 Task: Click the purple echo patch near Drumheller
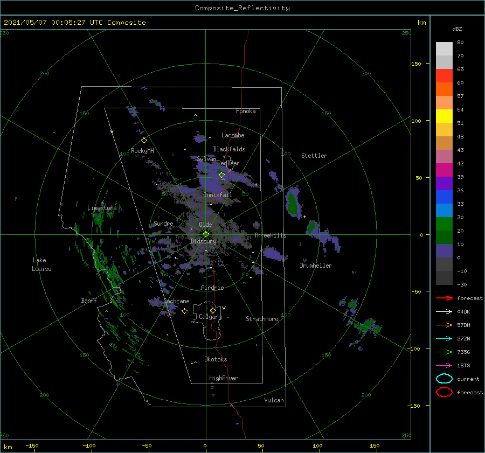[x=273, y=254]
